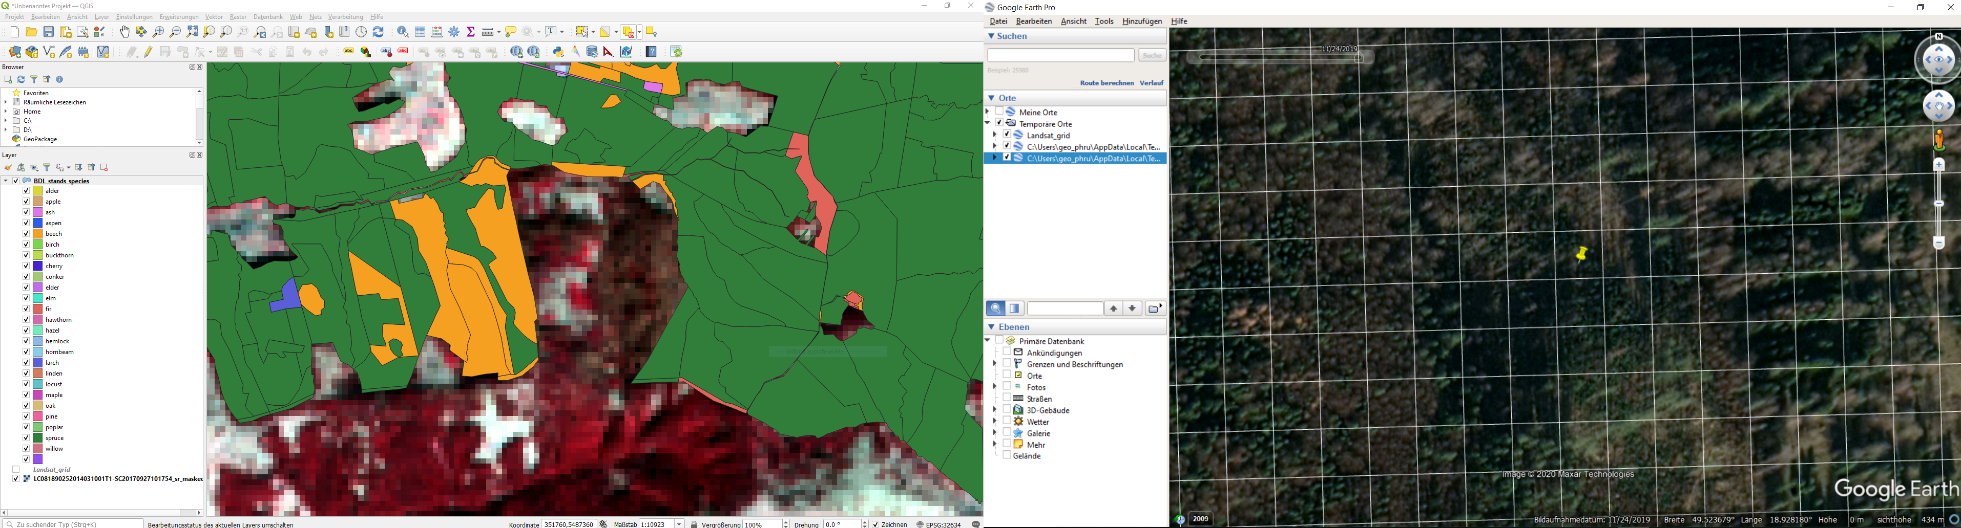
Task: Click the spruce color swatch
Action: coord(38,437)
